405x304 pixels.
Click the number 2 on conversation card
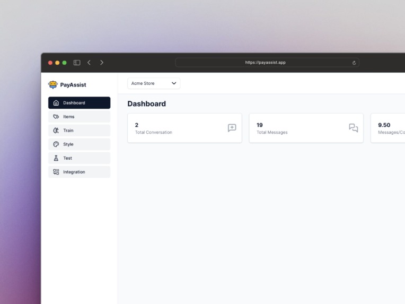pyautogui.click(x=137, y=125)
